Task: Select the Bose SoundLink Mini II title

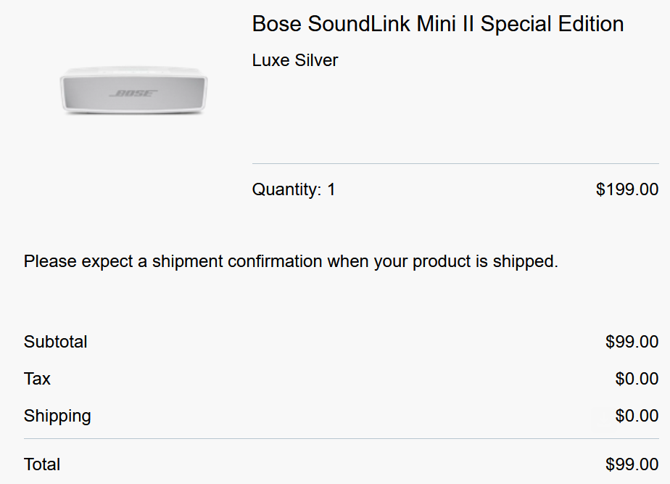Action: 437,24
